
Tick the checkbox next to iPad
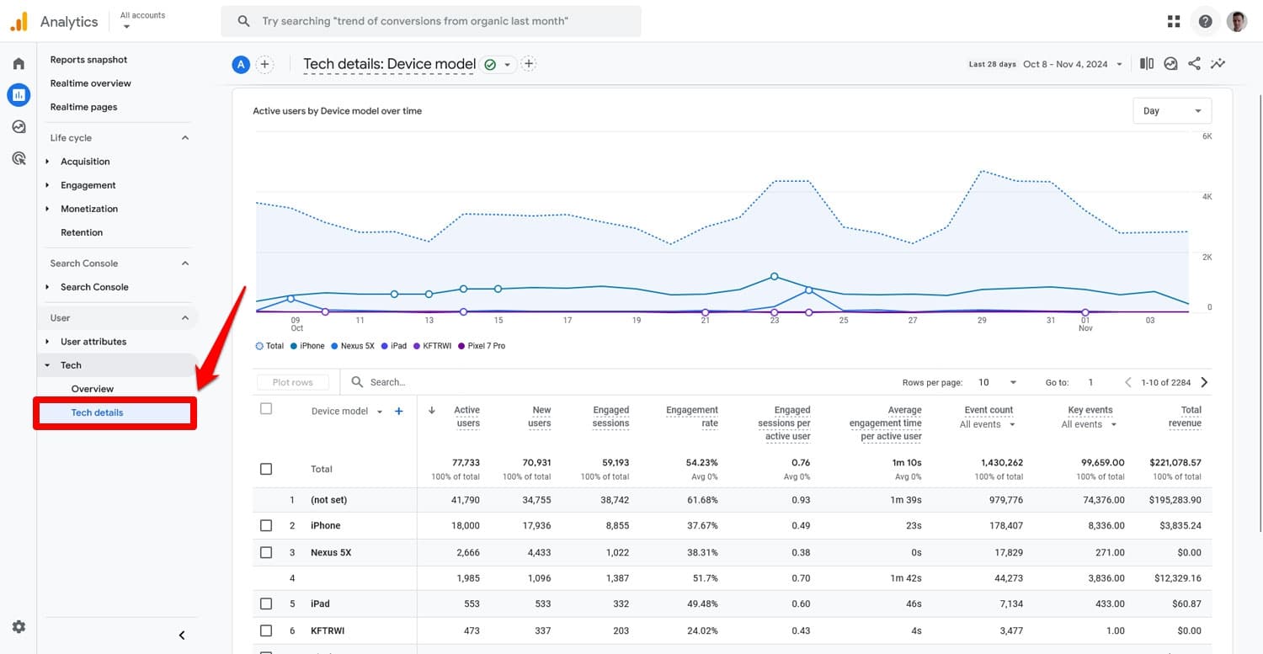tap(266, 603)
